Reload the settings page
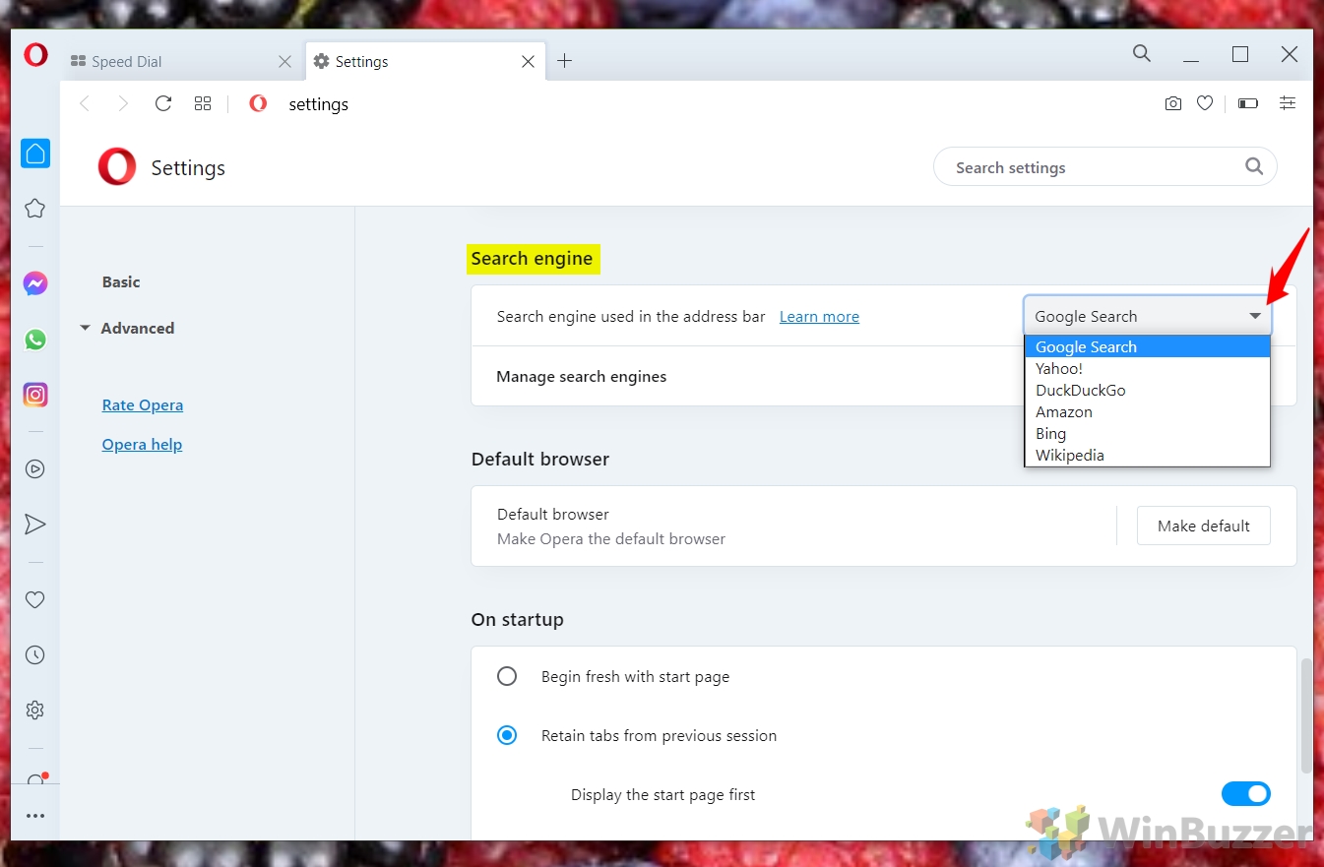The image size is (1324, 867). [163, 103]
